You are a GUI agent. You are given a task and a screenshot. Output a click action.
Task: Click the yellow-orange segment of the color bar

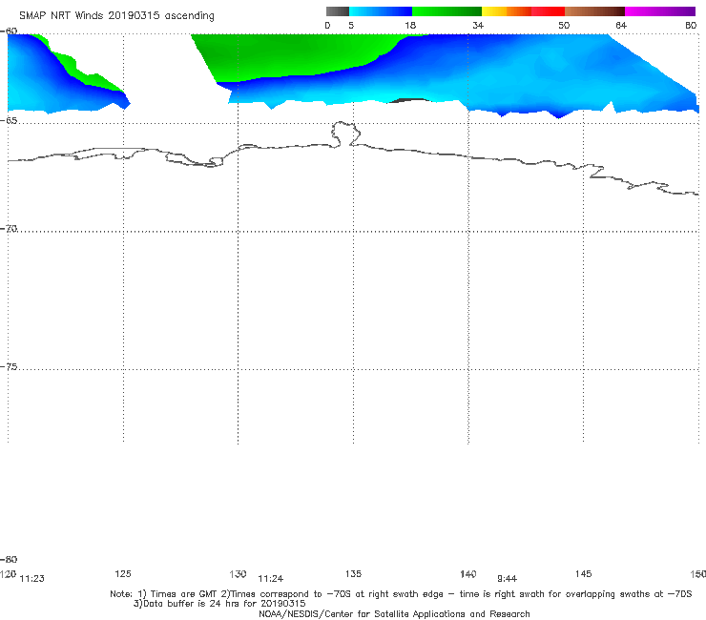[x=507, y=11]
